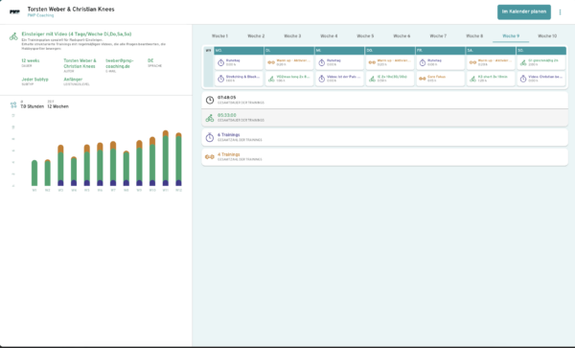The width and height of the screenshot is (575, 348).
Task: Switch to the Woche 1 tab
Action: (x=219, y=35)
